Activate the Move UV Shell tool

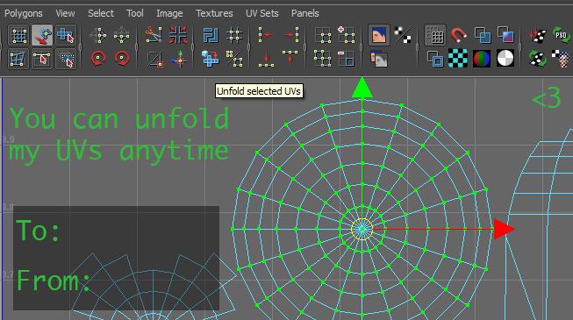click(x=42, y=35)
